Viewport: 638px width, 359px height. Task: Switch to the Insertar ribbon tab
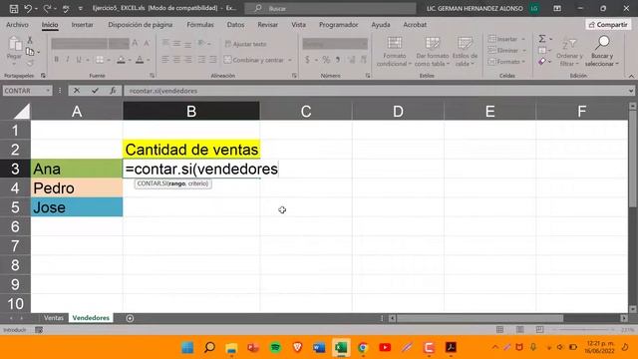[82, 25]
